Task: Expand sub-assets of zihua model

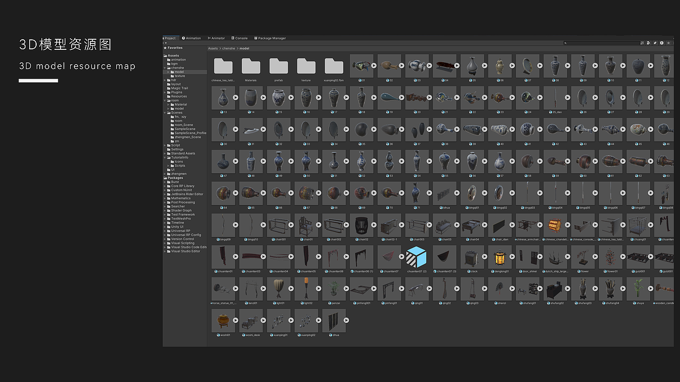Action: point(346,320)
